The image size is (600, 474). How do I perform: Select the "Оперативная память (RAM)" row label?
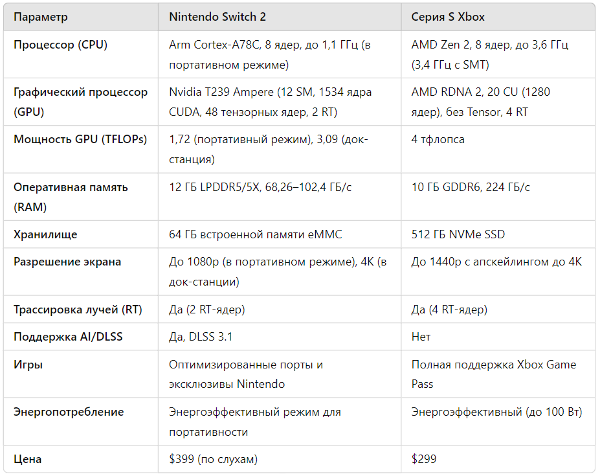[x=71, y=197]
